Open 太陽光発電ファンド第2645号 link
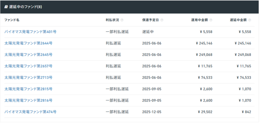The height and width of the screenshot is (123, 260). pos(28,55)
